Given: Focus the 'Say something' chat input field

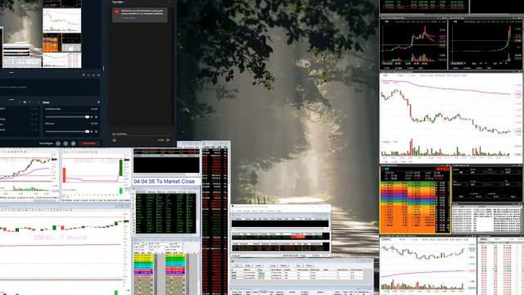Looking at the screenshot, I should click(x=140, y=134).
